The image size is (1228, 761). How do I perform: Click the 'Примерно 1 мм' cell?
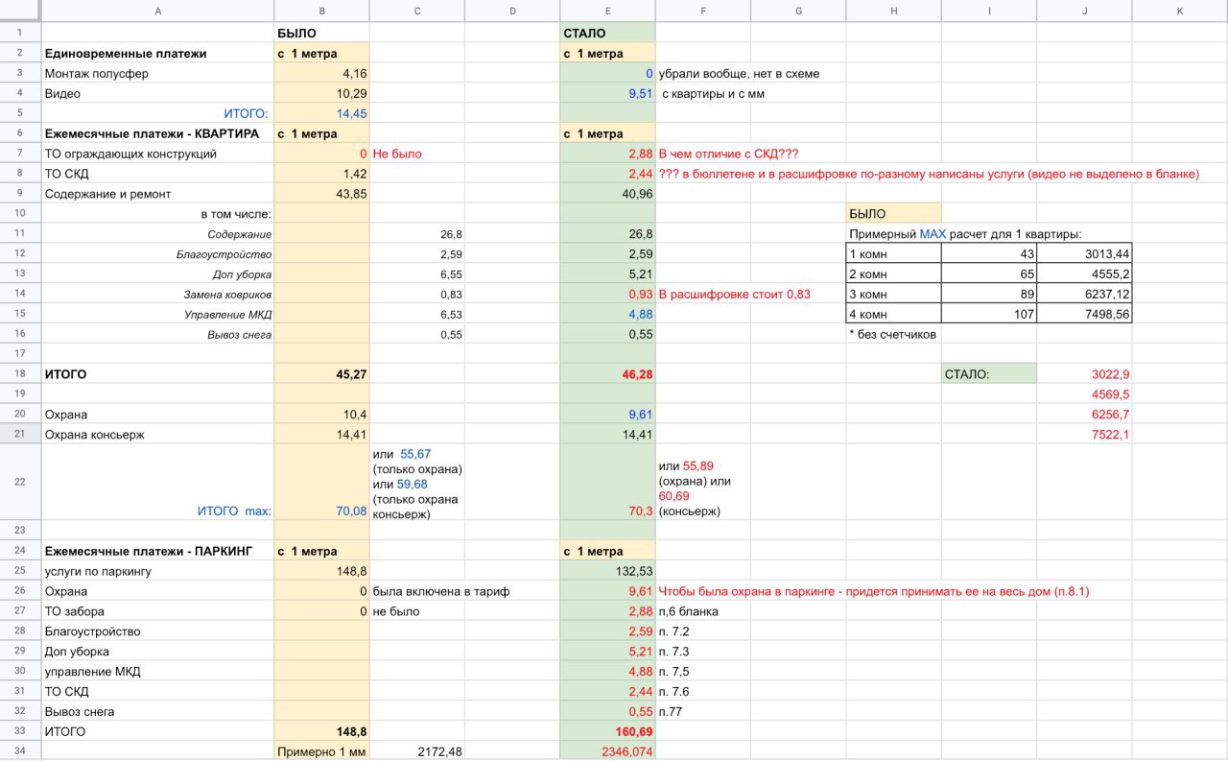point(321,751)
